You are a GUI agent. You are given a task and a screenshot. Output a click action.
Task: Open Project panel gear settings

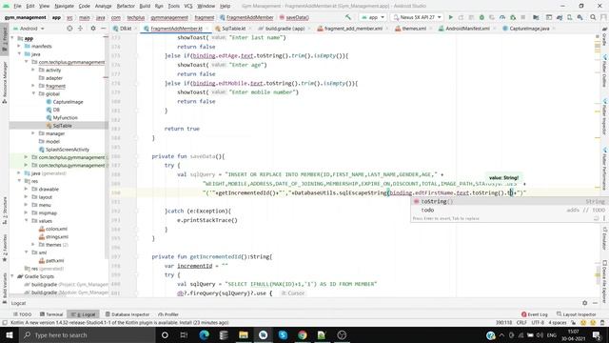click(x=93, y=29)
